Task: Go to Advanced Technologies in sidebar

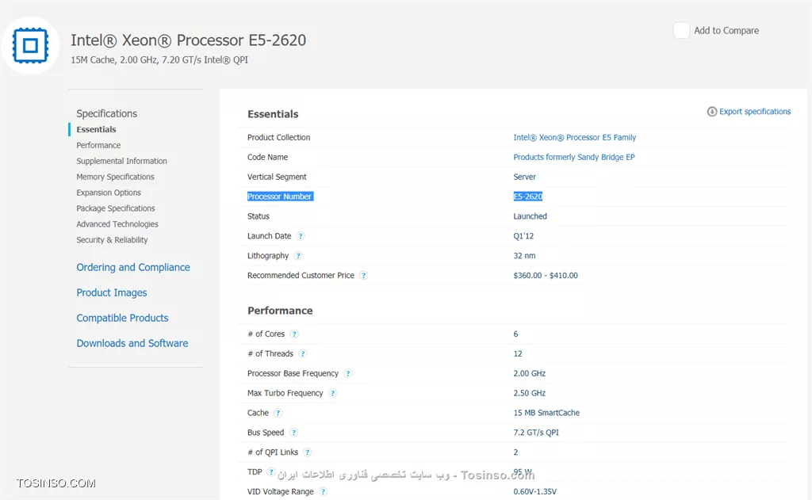Action: pyautogui.click(x=117, y=224)
